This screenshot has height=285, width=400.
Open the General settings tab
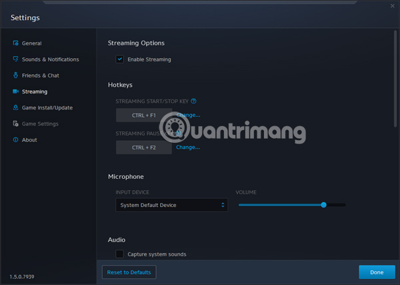(31, 43)
